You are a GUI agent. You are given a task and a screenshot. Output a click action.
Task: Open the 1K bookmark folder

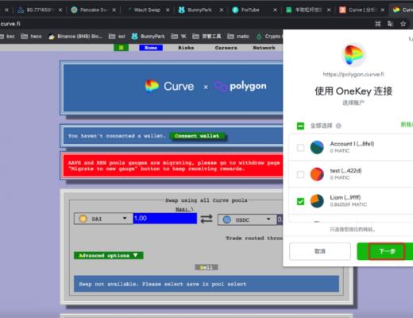pyautogui.click(x=179, y=37)
